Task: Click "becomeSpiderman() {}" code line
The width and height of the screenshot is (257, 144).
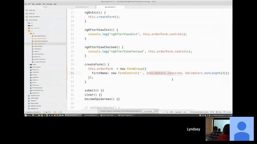Action: click(102, 99)
